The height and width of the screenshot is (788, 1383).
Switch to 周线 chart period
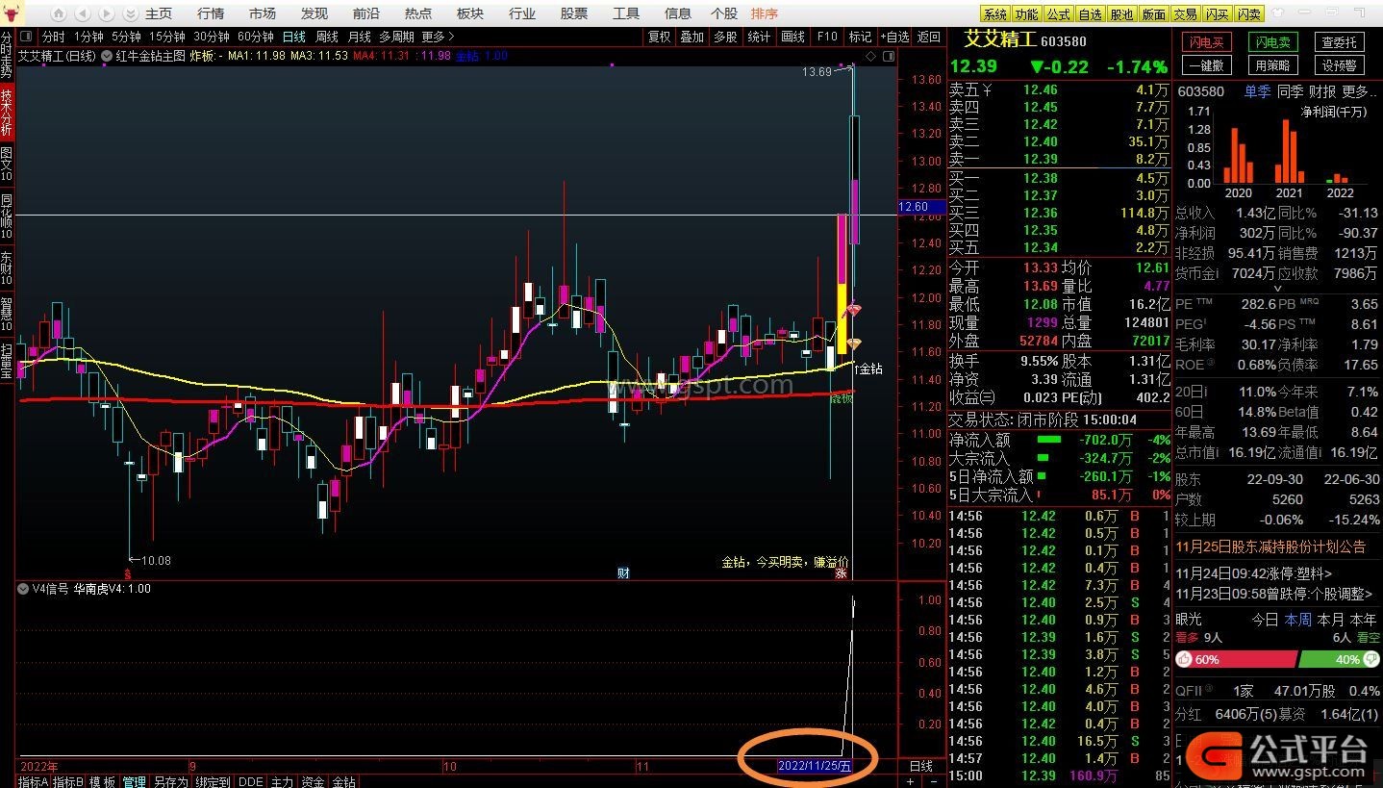tap(327, 37)
